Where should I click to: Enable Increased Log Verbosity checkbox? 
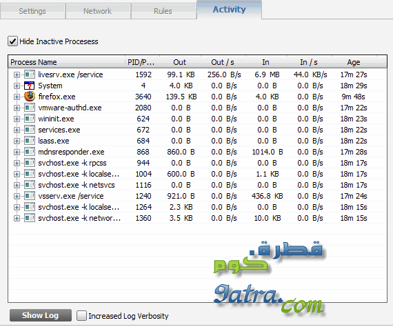pyautogui.click(x=81, y=316)
